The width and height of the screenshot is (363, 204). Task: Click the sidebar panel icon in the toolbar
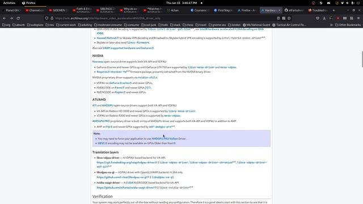[x=345, y=18]
